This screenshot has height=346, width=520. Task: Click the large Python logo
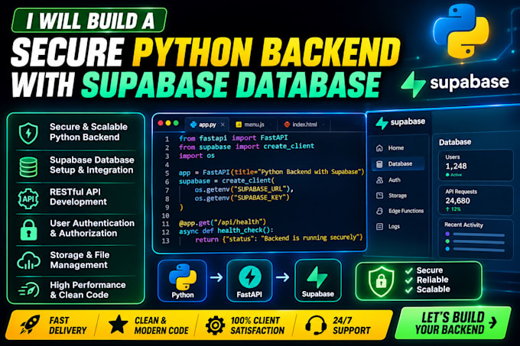coord(461,31)
